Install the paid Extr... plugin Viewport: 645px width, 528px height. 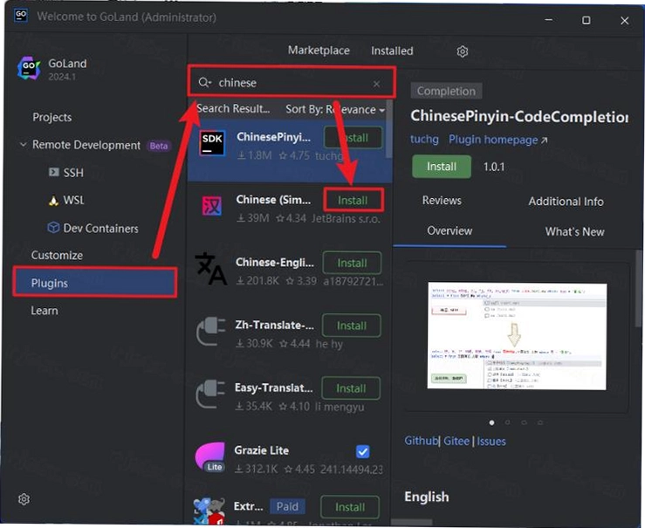tap(350, 507)
